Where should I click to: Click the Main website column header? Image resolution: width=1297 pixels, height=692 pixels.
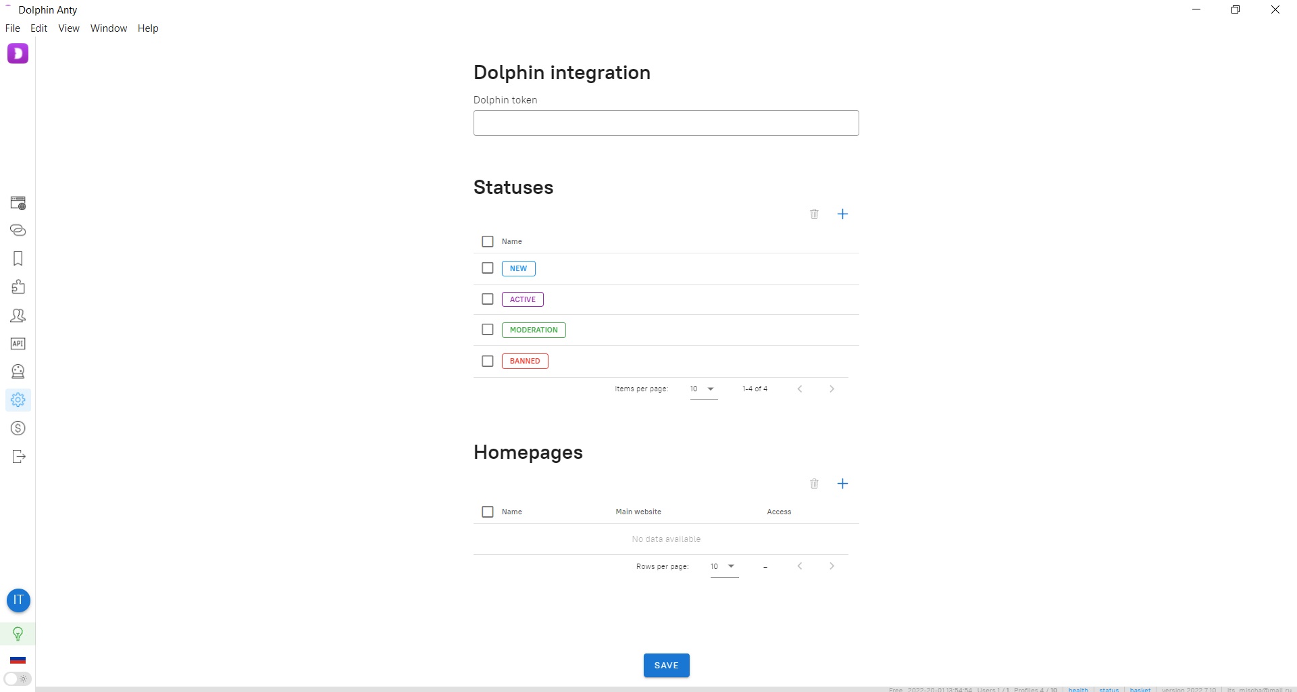(x=638, y=512)
